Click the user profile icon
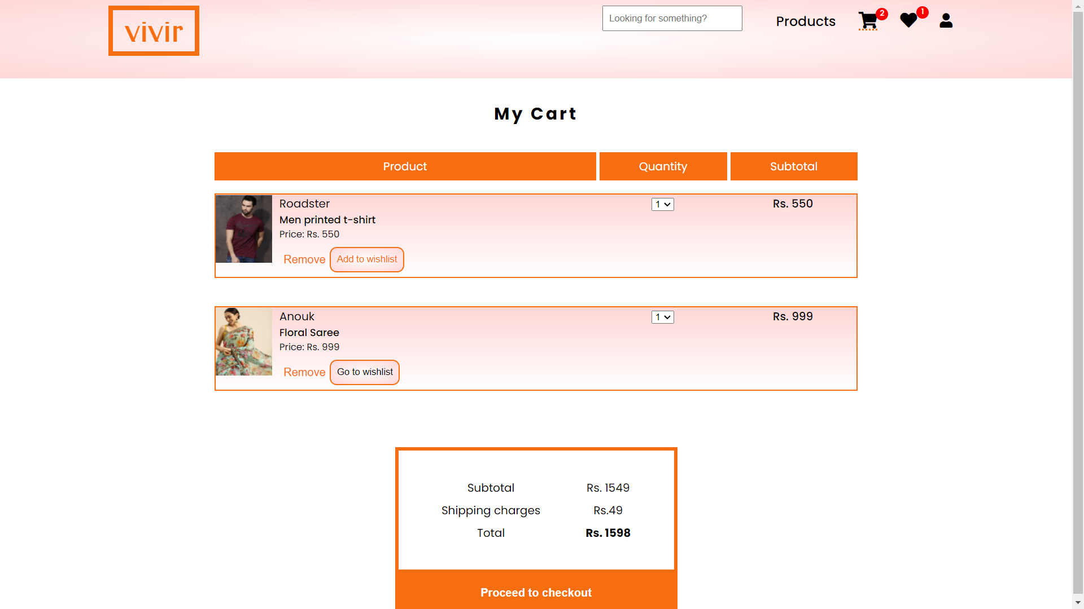 click(946, 21)
